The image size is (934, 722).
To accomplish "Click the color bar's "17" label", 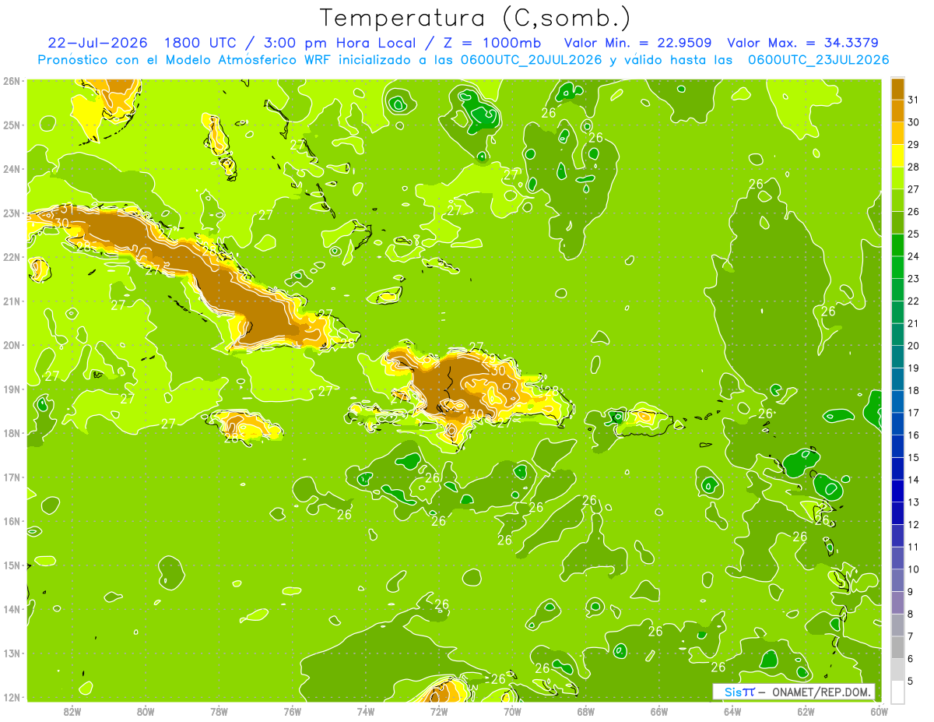I will point(913,413).
